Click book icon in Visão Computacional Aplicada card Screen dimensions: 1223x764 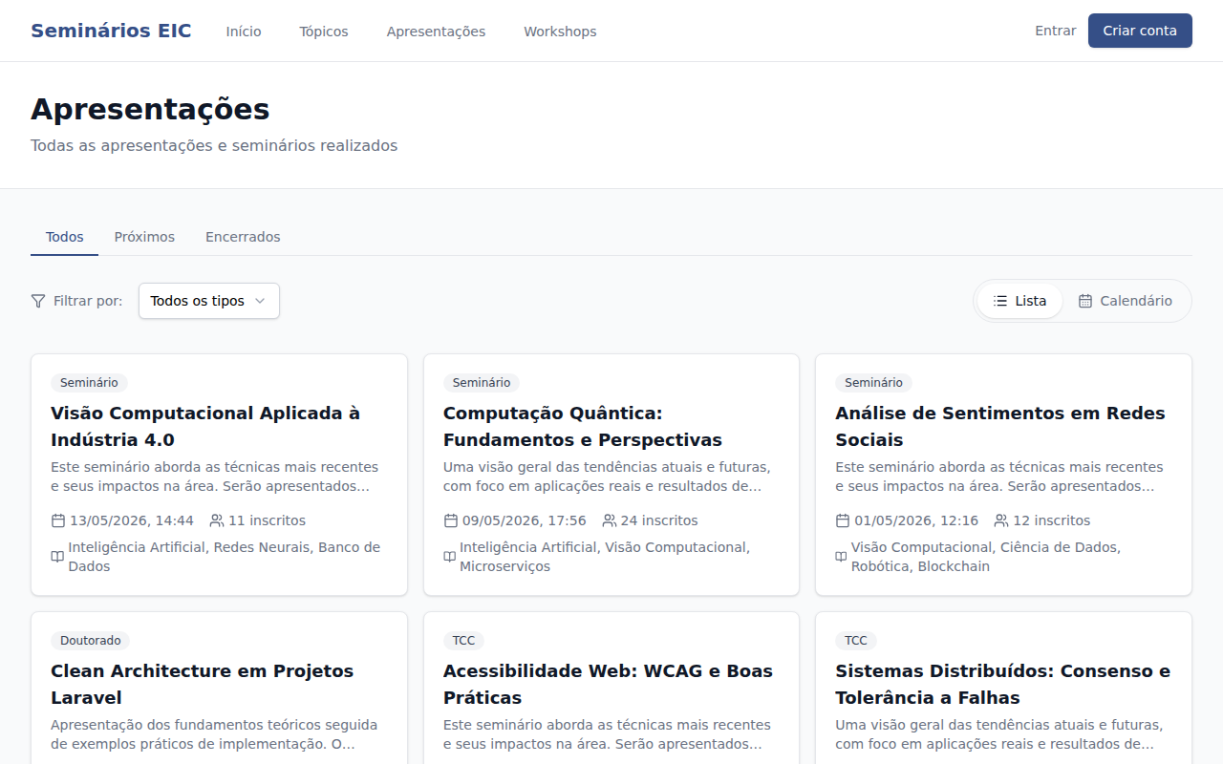point(57,557)
